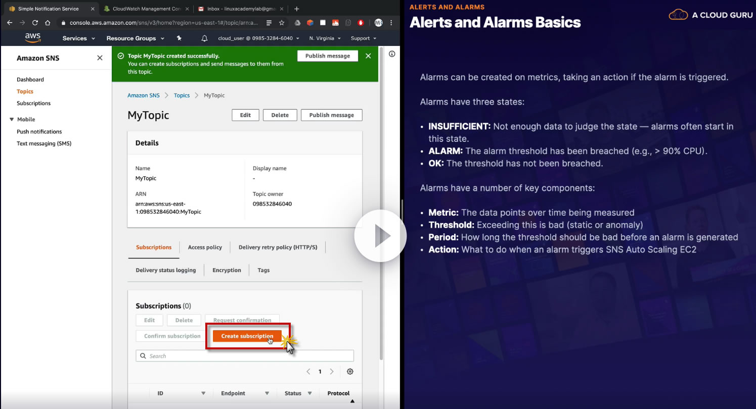This screenshot has width=756, height=409.
Task: Open a new browser tab
Action: click(297, 9)
